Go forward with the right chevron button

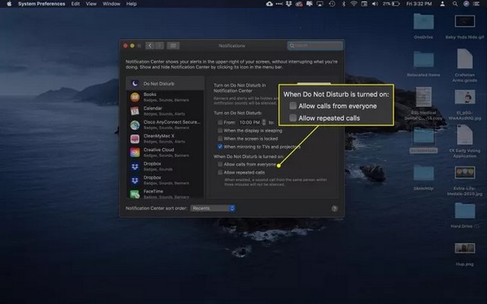coord(159,46)
